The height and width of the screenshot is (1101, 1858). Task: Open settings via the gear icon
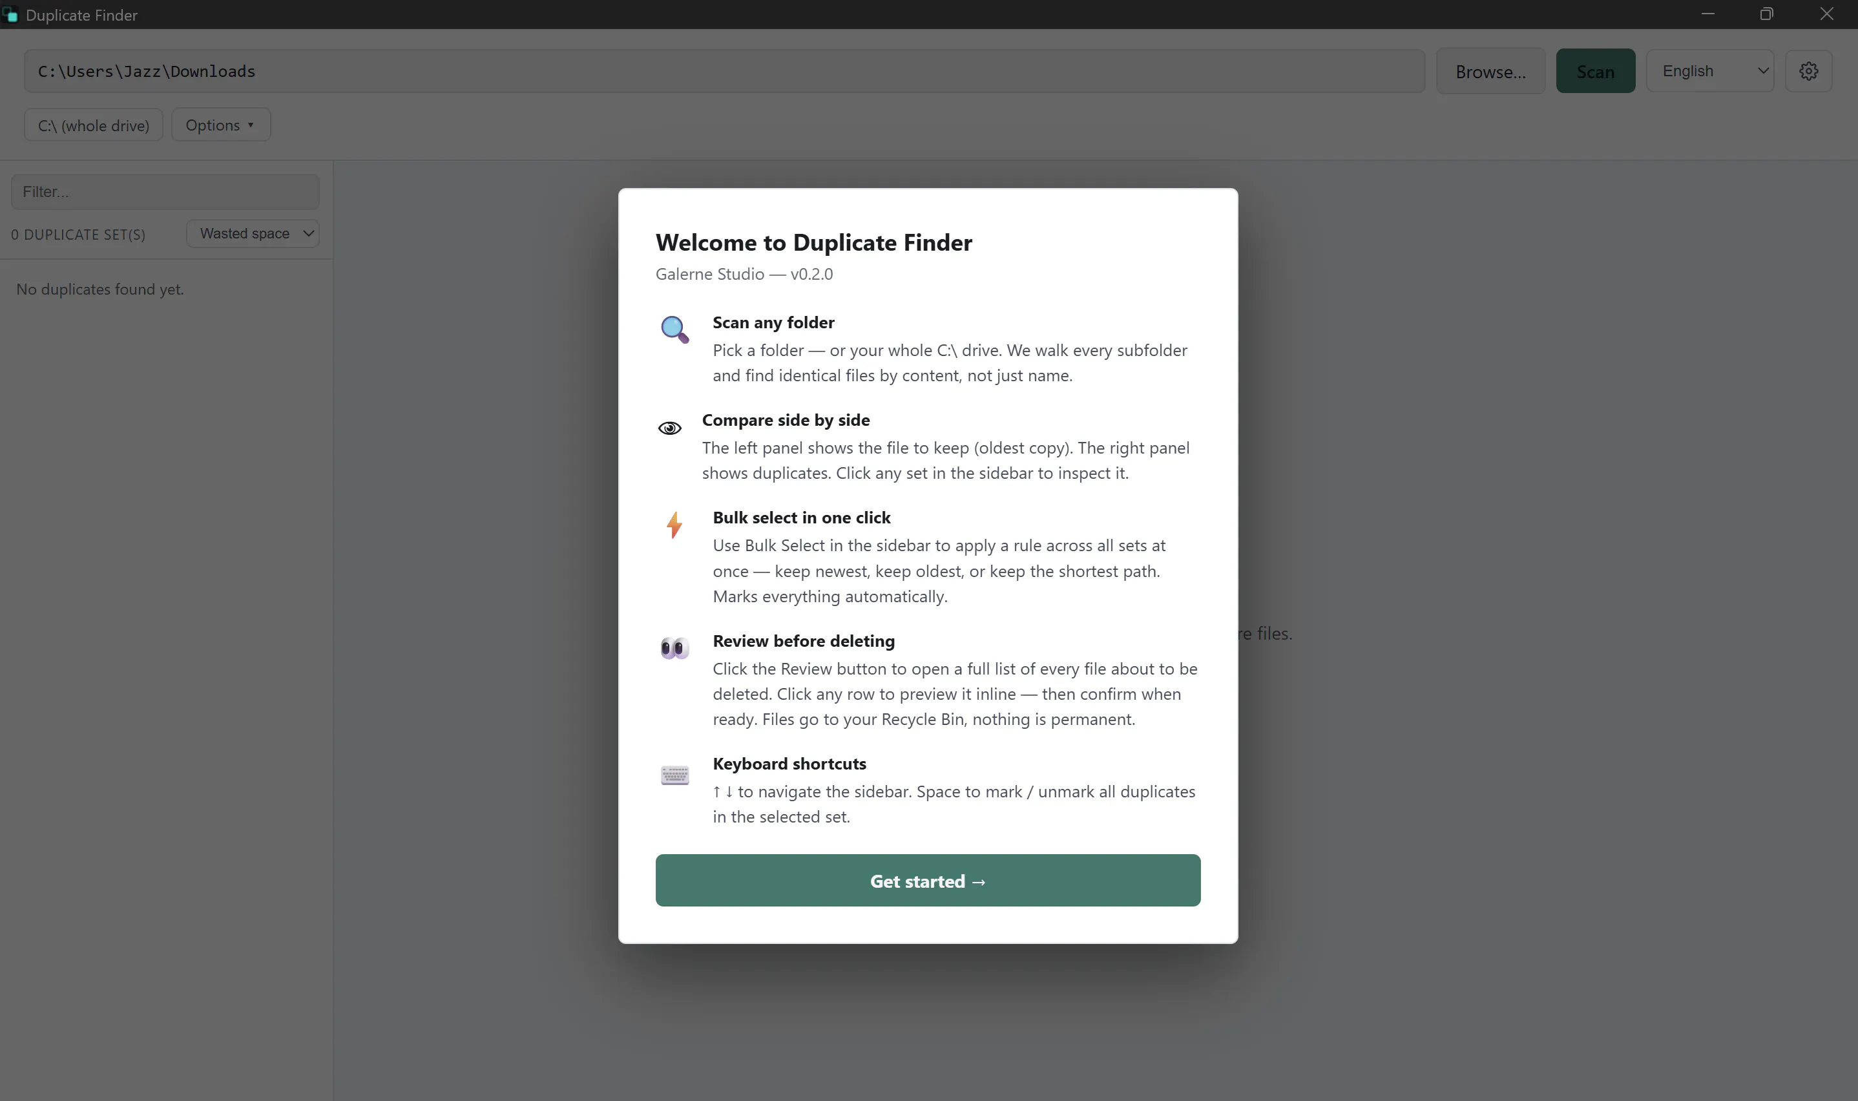(x=1808, y=71)
